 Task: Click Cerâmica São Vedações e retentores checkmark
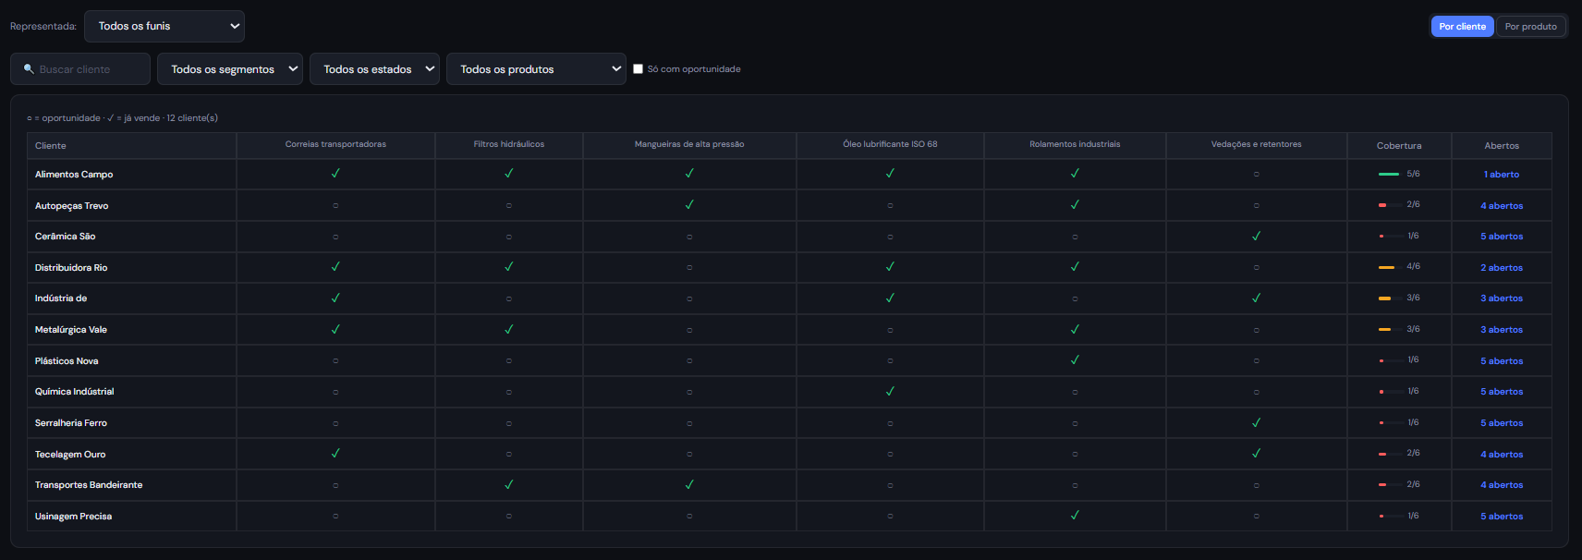(1256, 236)
